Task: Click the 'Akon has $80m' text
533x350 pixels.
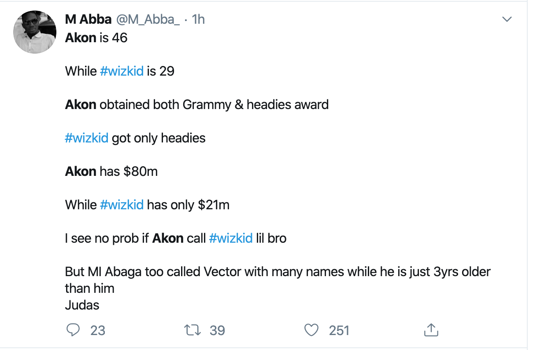Action: pos(111,171)
